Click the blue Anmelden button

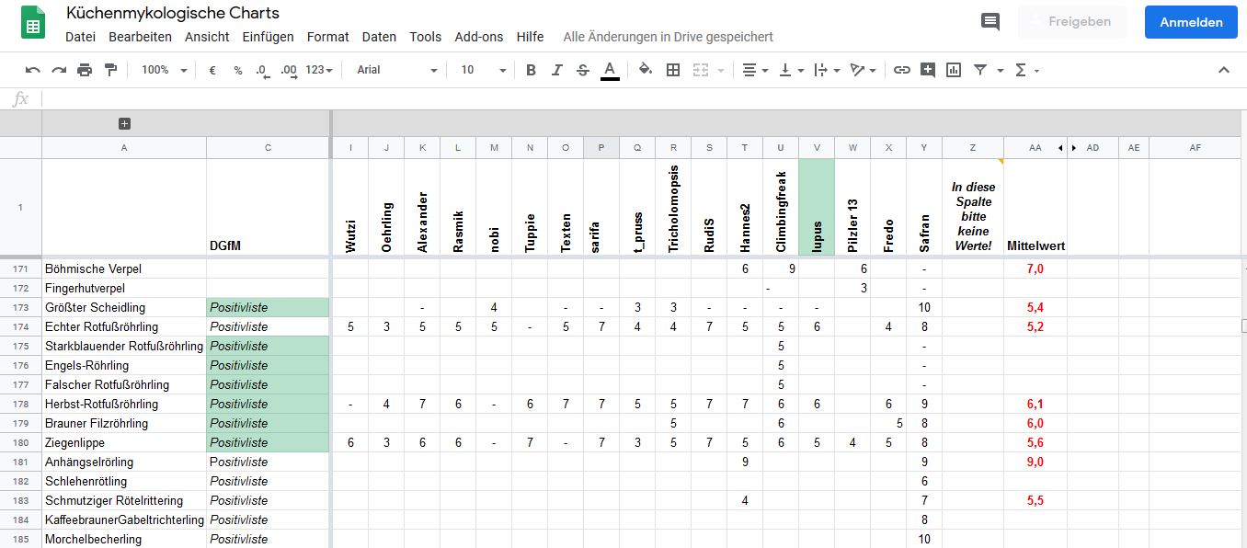tap(1191, 22)
